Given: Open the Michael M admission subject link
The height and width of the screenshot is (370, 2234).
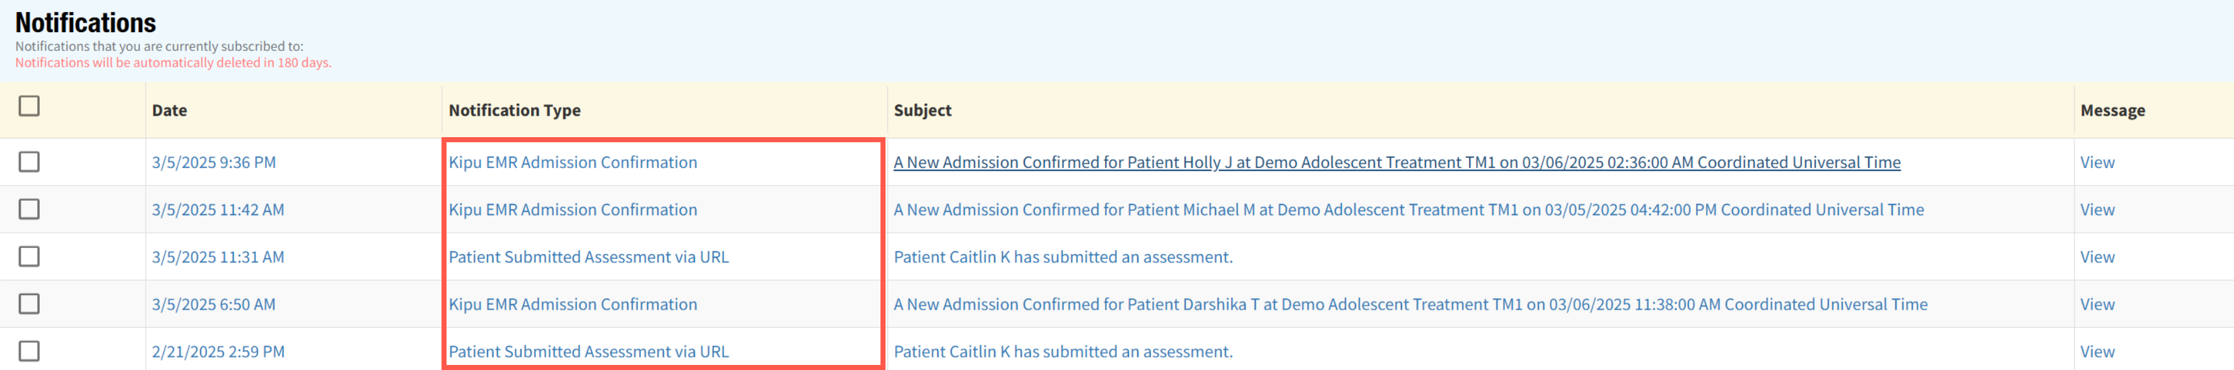Looking at the screenshot, I should click(x=1408, y=210).
